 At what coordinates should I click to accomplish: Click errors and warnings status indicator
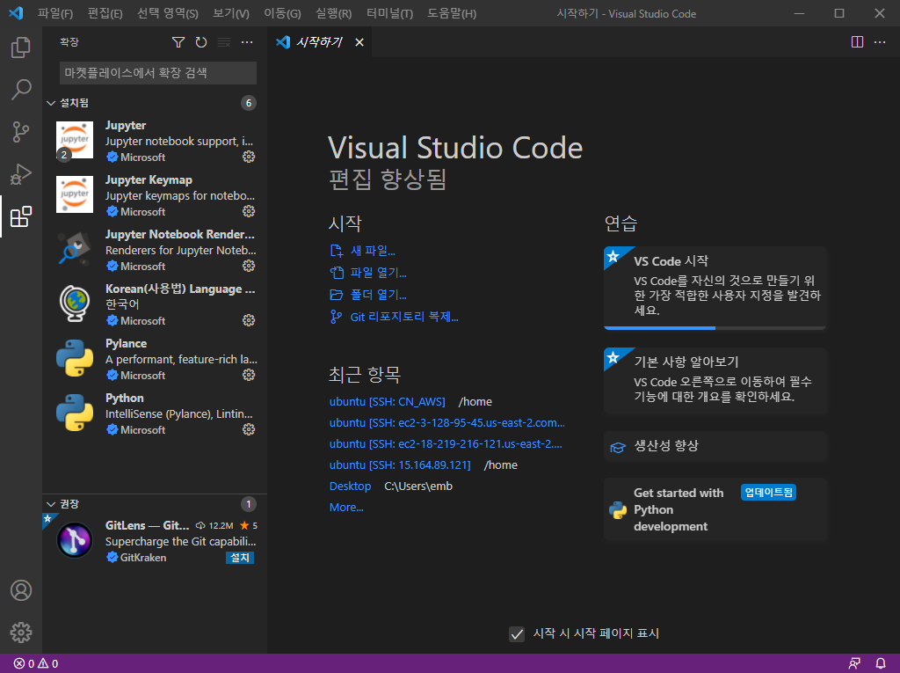(35, 663)
